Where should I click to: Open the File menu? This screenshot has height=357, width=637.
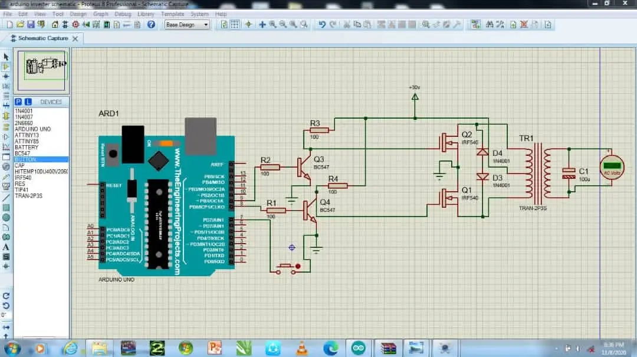[7, 14]
